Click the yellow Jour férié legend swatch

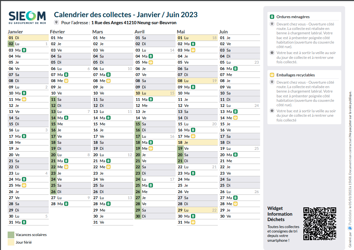point(11,242)
